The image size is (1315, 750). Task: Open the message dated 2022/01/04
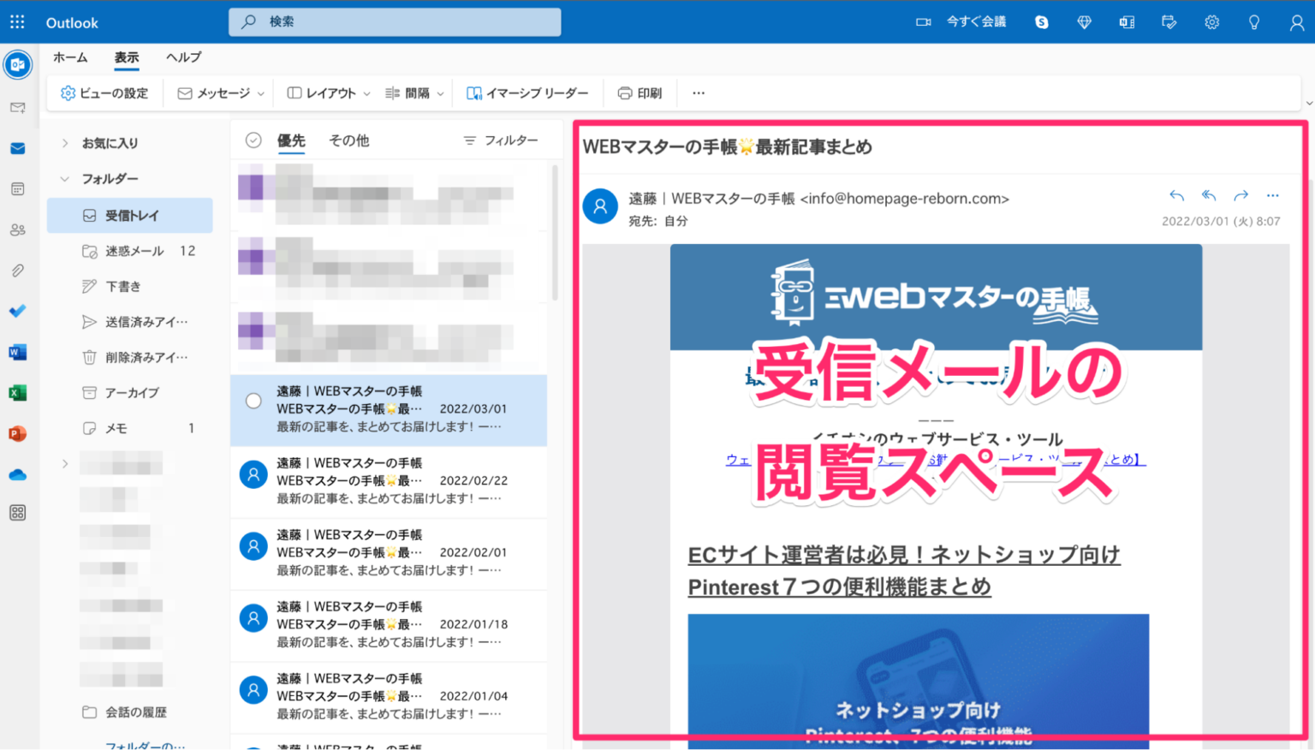point(389,697)
